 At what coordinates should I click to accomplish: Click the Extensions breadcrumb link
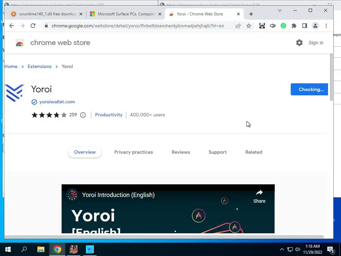click(x=40, y=66)
